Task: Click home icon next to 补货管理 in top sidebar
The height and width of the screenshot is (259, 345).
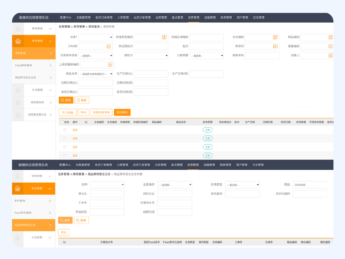Action: (x=18, y=90)
